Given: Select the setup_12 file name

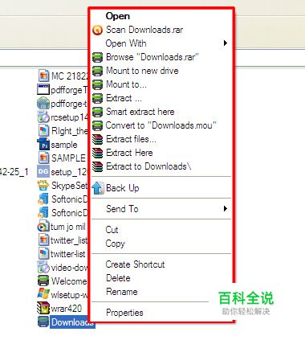Looking at the screenshot, I should (69, 172).
